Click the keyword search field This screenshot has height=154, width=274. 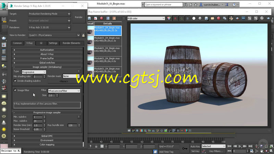(x=164, y=4)
